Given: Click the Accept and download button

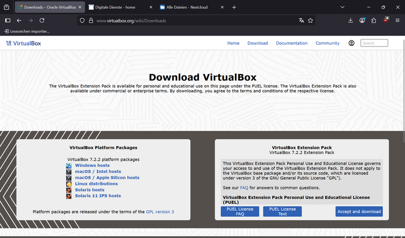Looking at the screenshot, I should (x=359, y=212).
